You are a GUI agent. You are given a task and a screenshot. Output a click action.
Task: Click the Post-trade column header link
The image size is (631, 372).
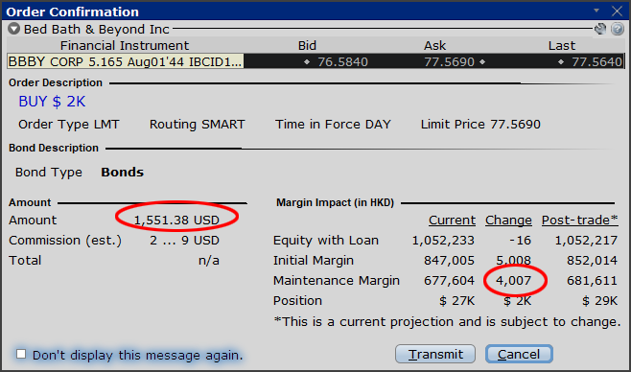click(579, 220)
